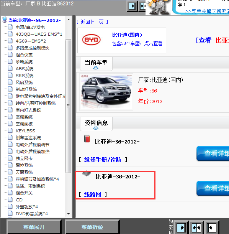Click the 当前车型 tab
The width and height of the screenshot is (229, 234).
coord(96,64)
